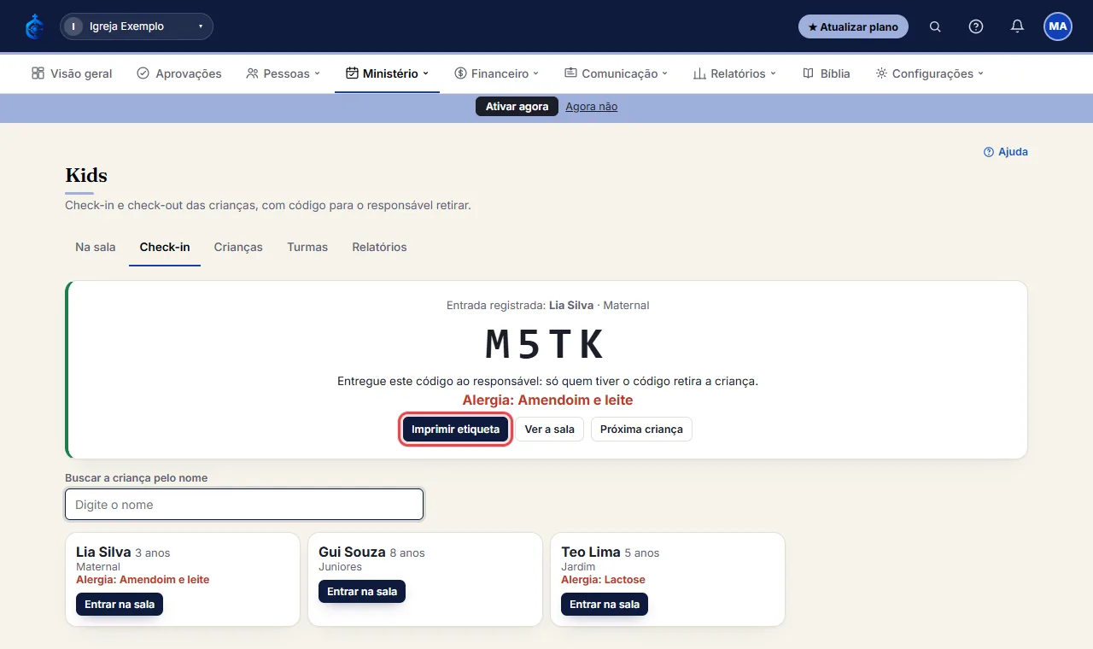Click Ver a sala button
Image resolution: width=1093 pixels, height=649 pixels.
549,430
